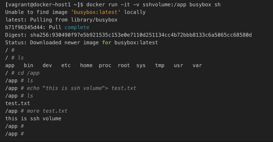Click 'sys' in the directory listing

[141, 66]
